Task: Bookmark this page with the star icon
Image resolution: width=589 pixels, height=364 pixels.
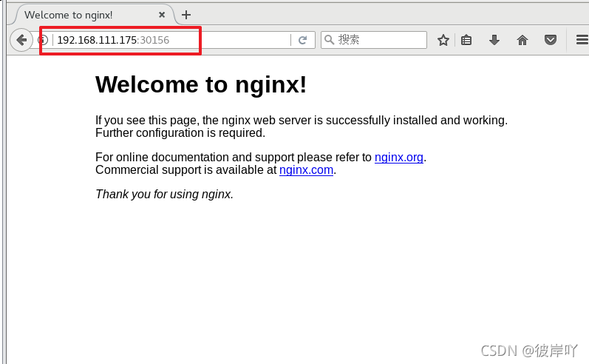Action: pos(443,40)
